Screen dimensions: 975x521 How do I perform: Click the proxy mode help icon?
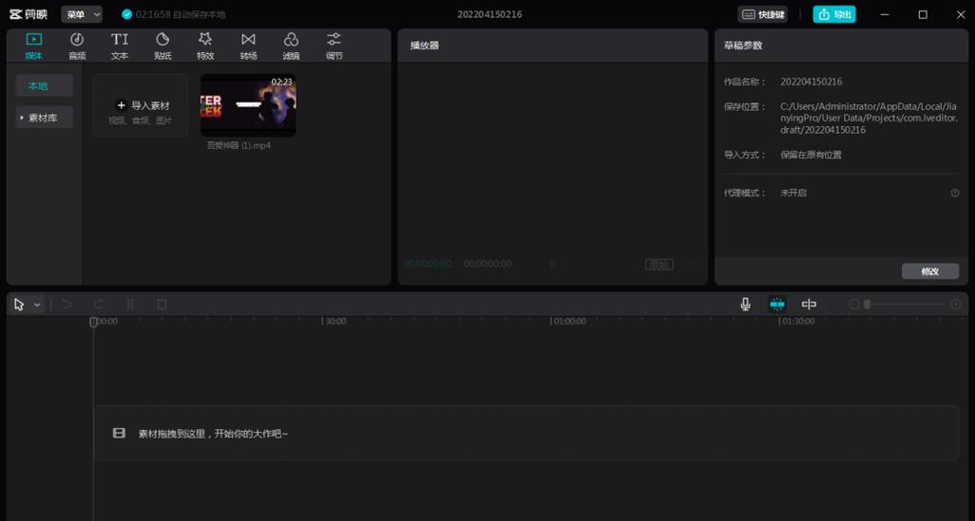pos(954,194)
